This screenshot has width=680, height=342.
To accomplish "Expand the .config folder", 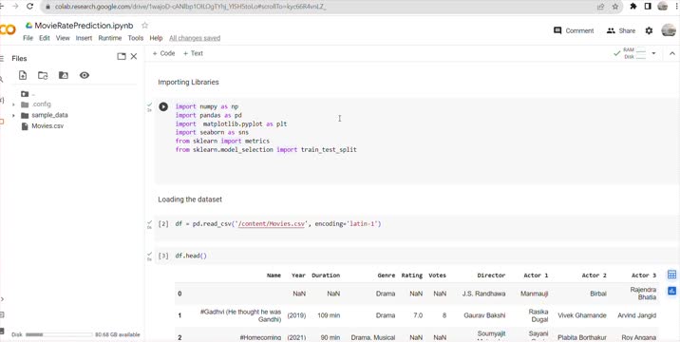I will (13, 104).
